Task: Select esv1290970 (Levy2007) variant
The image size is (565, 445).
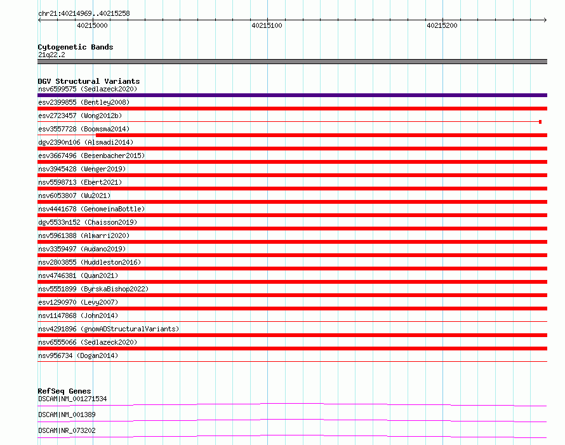Action: point(78,302)
